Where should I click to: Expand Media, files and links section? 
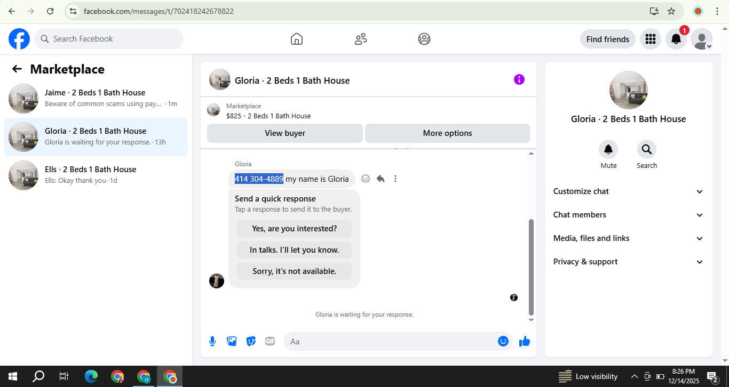coord(629,238)
